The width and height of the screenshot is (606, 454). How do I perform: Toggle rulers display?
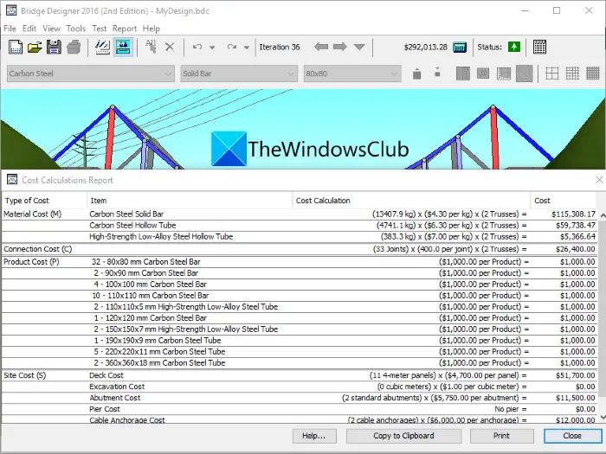point(504,74)
